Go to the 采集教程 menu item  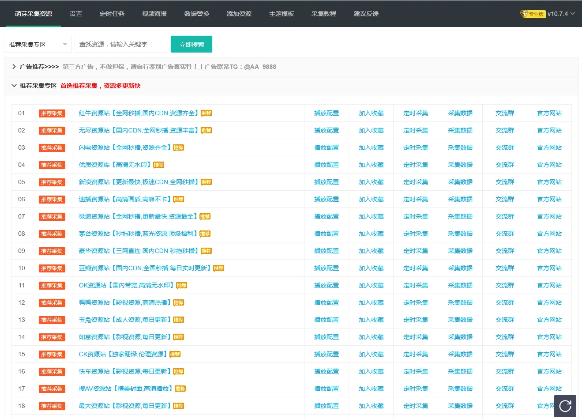[x=324, y=14]
